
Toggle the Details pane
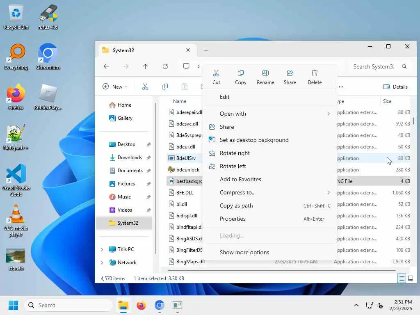click(395, 87)
